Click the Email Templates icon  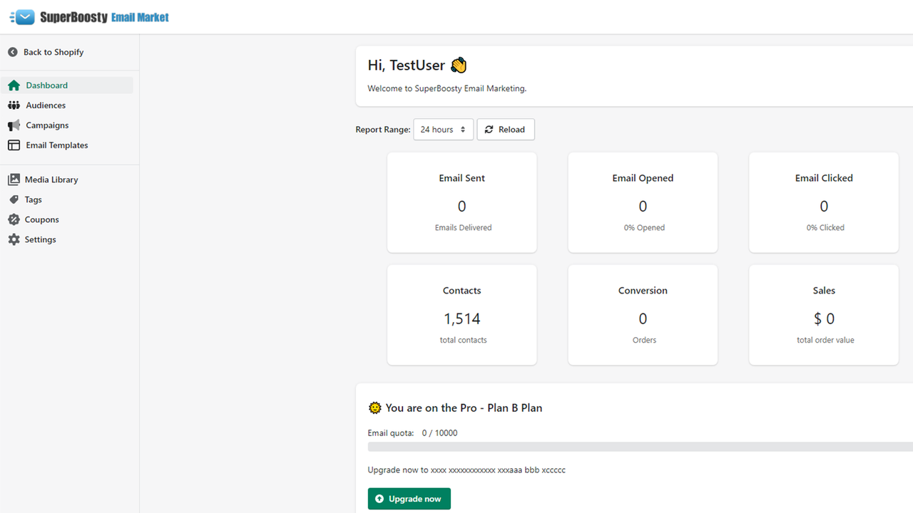[12, 145]
